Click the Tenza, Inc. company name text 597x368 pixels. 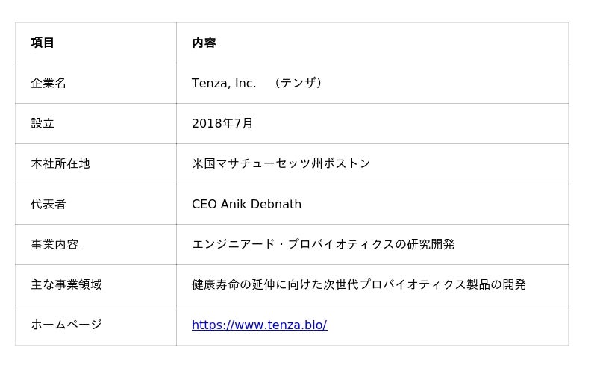[x=224, y=83]
